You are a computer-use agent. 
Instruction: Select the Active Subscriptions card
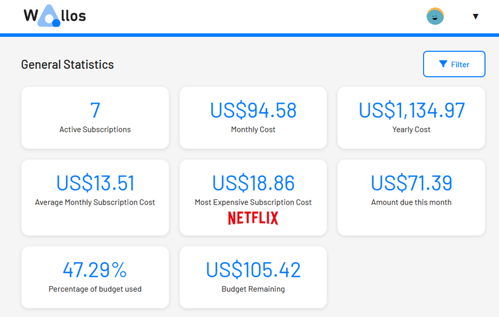(95, 118)
